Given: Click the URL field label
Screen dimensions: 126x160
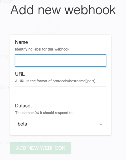Looking at the screenshot, I should click(x=20, y=74).
